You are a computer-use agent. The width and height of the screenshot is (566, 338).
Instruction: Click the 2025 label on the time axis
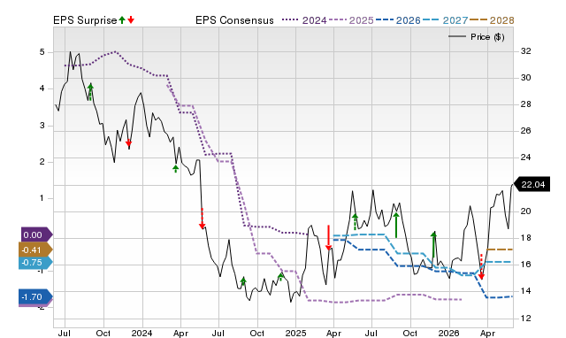click(295, 333)
